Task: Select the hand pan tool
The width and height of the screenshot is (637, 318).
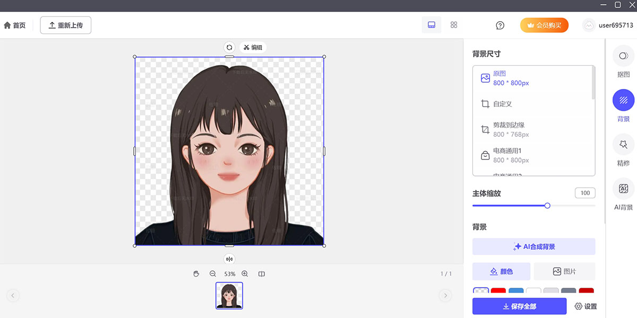Action: pyautogui.click(x=196, y=273)
